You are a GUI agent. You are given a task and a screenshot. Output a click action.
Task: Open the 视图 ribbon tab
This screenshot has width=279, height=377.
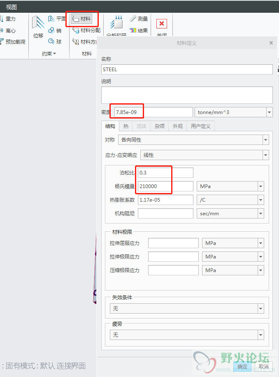[x=11, y=7]
